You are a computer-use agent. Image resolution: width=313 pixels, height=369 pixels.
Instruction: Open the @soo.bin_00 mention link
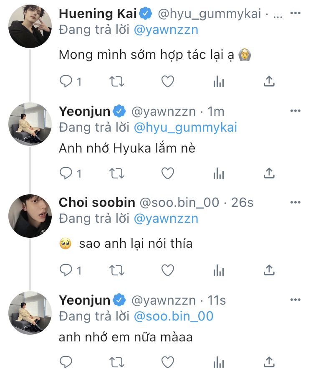pos(173,316)
